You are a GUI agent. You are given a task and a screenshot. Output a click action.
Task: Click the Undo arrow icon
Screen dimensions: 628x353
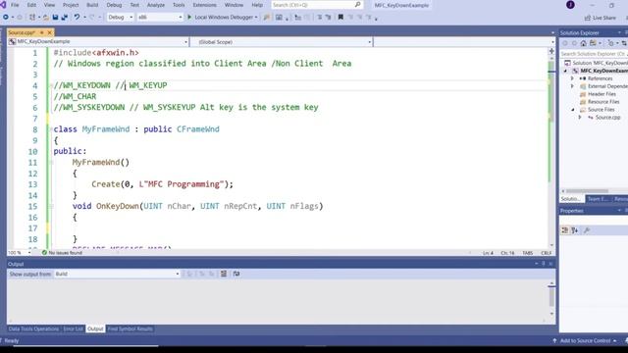(77, 18)
